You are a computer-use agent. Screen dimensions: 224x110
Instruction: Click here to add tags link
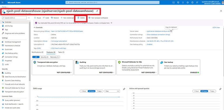coord(59,48)
